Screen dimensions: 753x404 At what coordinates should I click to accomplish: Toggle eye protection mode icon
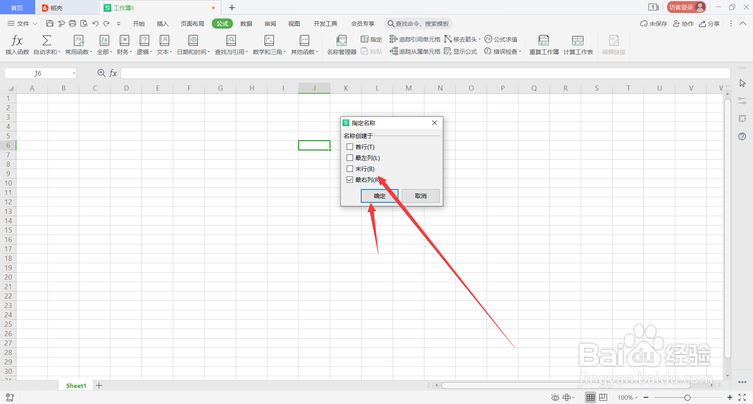[x=555, y=398]
